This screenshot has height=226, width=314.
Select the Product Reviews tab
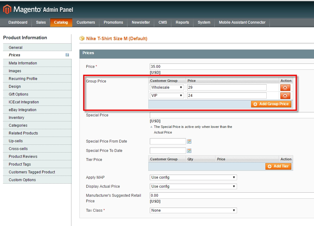pos(37,157)
